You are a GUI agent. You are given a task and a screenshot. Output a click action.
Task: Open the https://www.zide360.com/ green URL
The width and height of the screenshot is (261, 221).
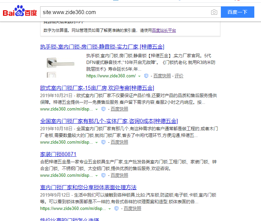[111, 76]
